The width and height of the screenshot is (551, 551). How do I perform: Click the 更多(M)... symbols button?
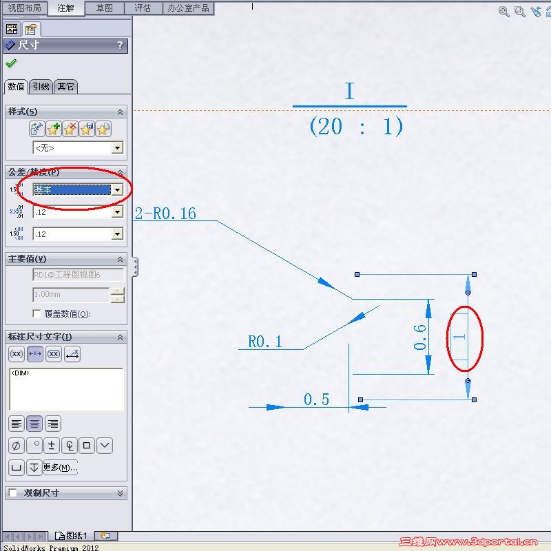(x=60, y=468)
